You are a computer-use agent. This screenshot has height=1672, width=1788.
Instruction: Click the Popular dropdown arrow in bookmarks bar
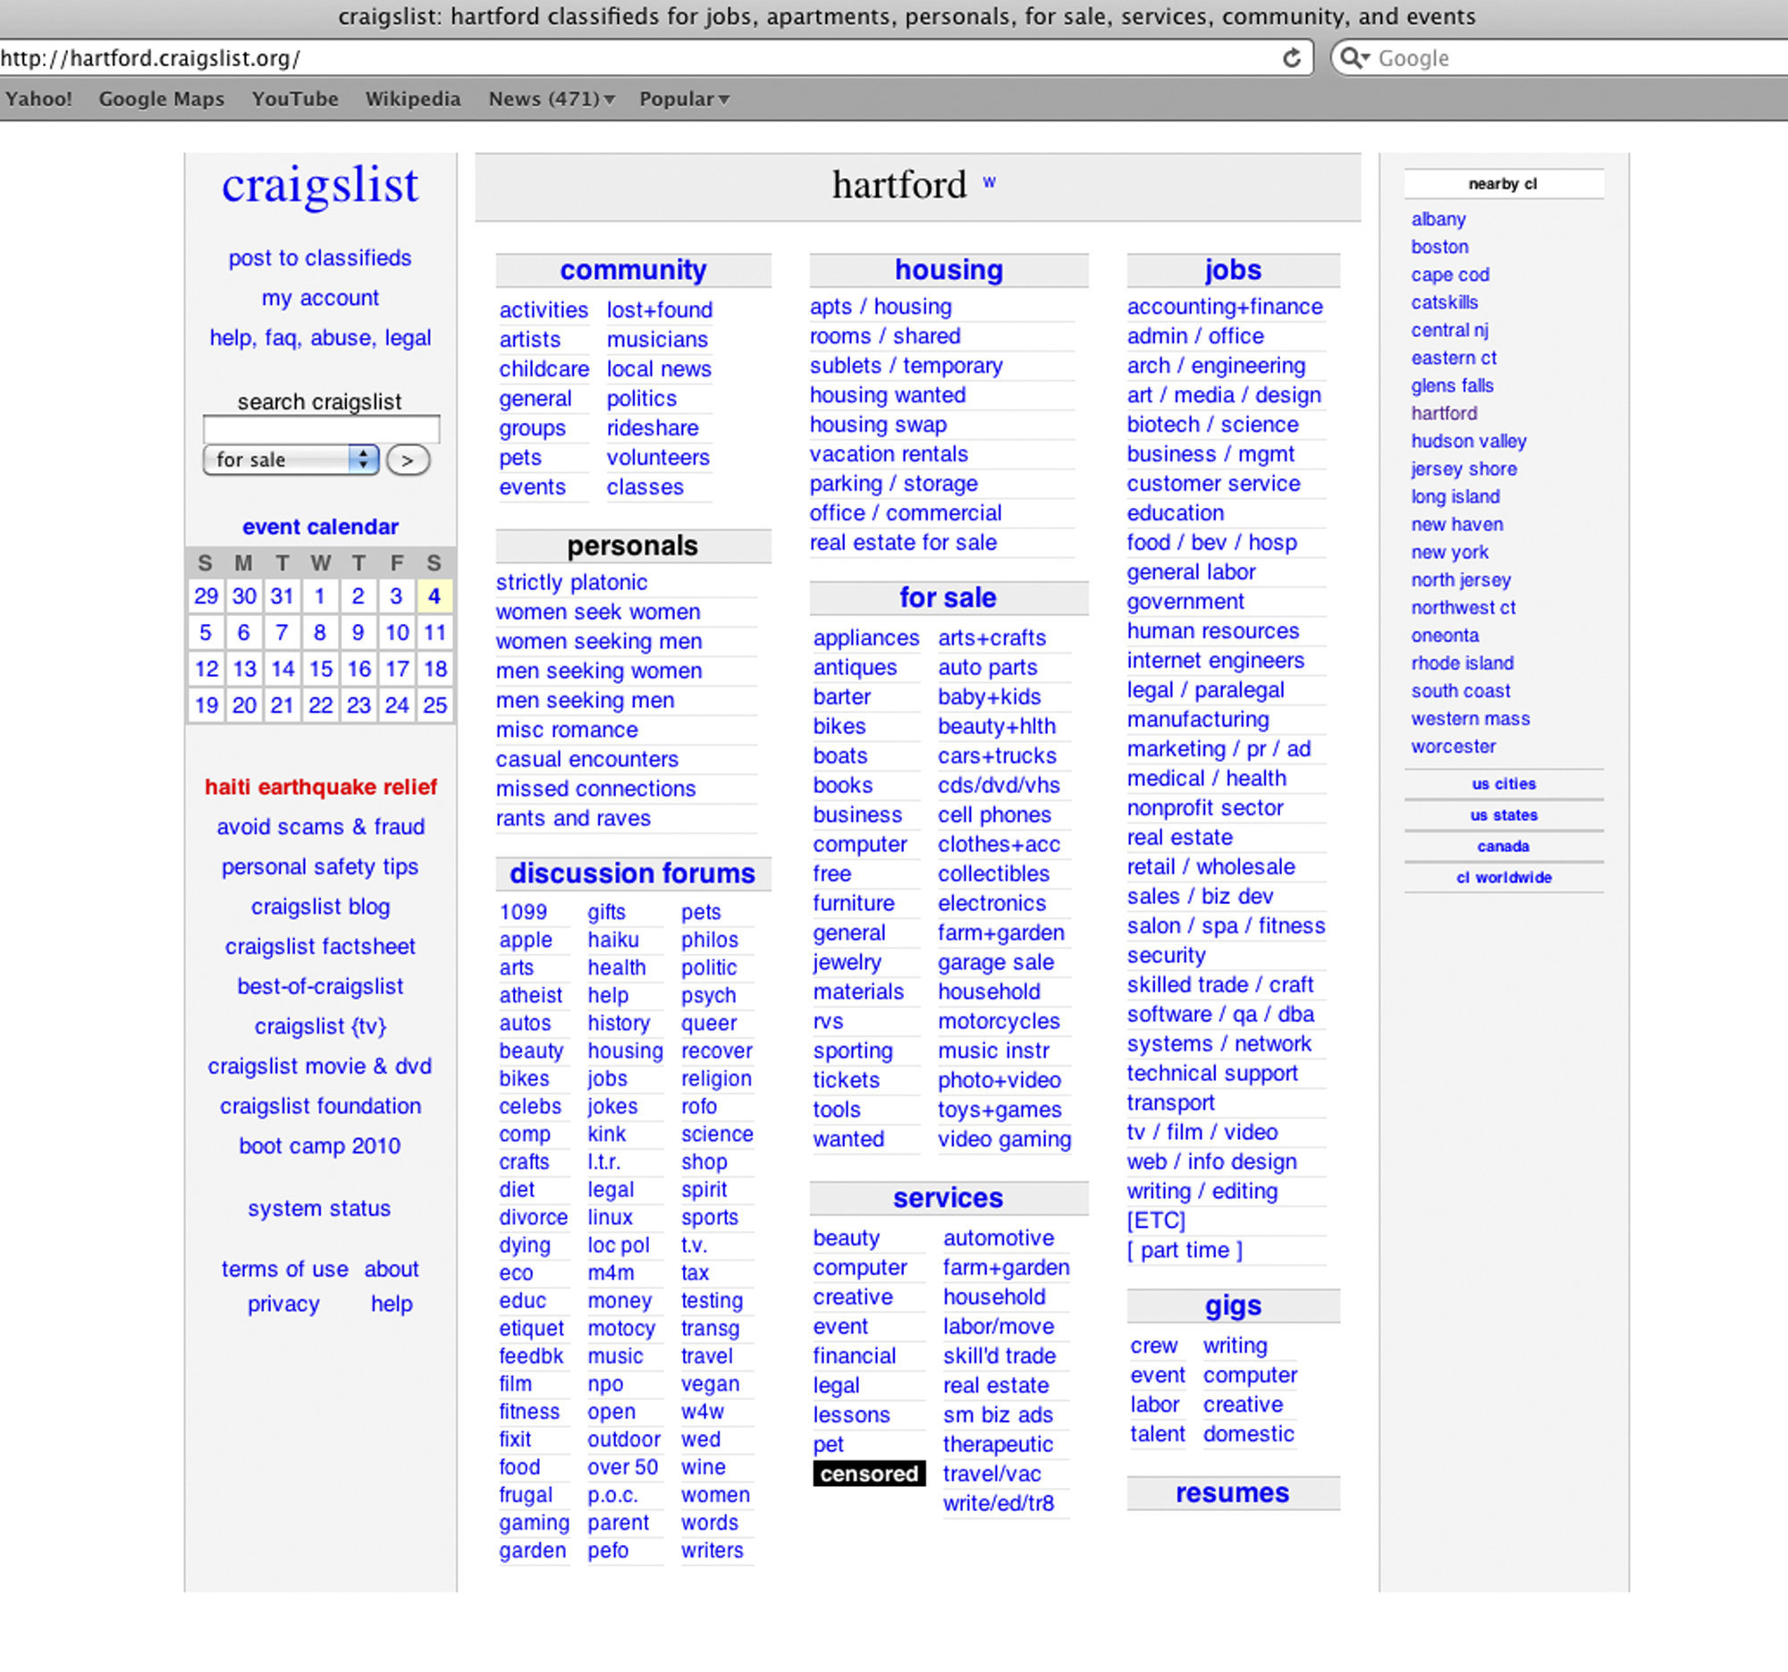(x=726, y=97)
